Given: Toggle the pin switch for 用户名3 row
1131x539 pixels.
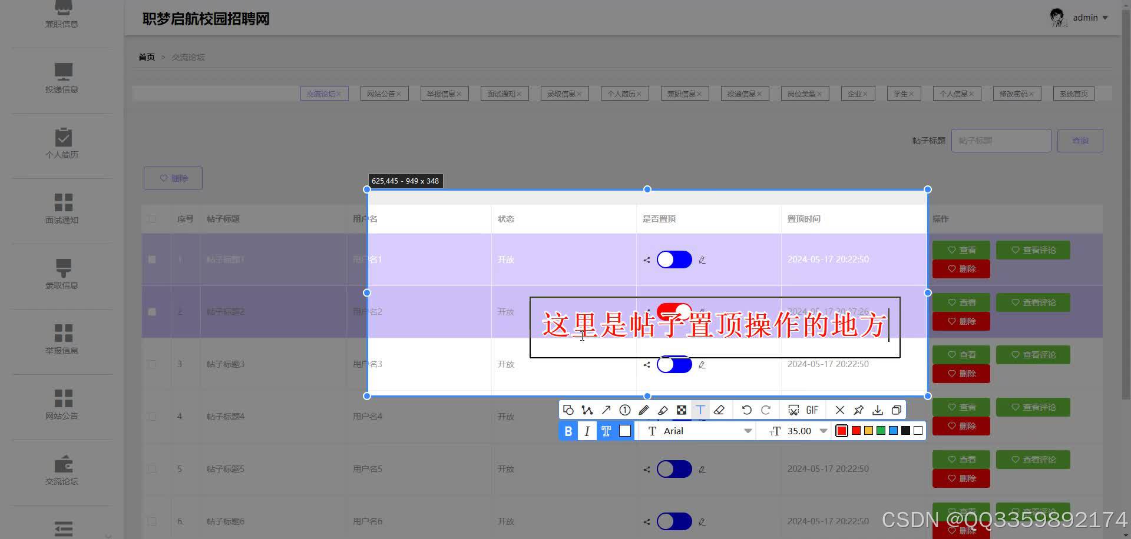Looking at the screenshot, I should coord(674,364).
